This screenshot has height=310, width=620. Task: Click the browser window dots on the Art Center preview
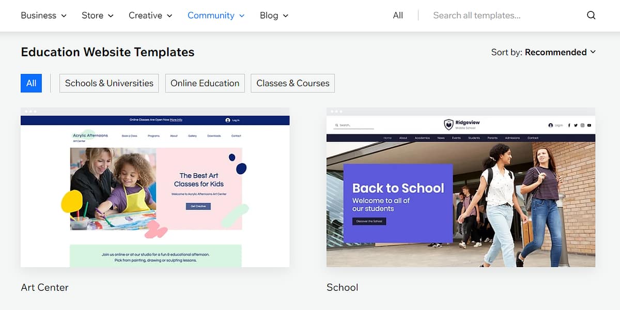31,111
